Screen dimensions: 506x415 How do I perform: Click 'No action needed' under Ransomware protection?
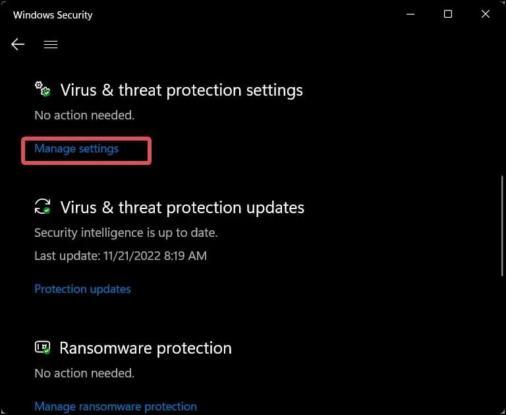pos(84,373)
